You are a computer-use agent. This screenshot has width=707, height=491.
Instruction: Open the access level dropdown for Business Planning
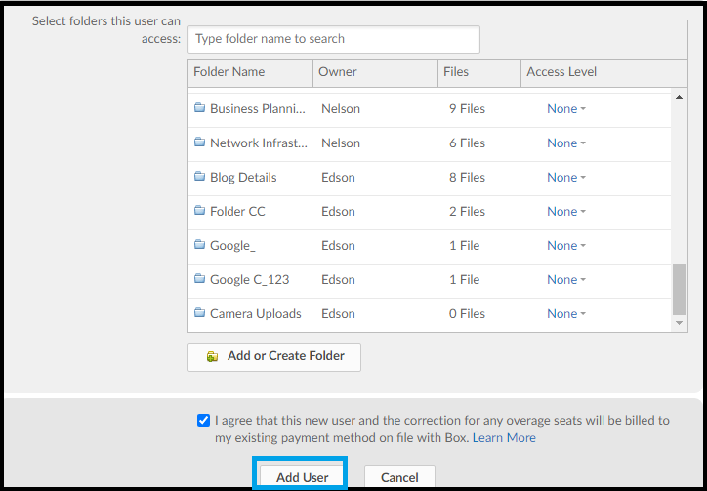(565, 109)
